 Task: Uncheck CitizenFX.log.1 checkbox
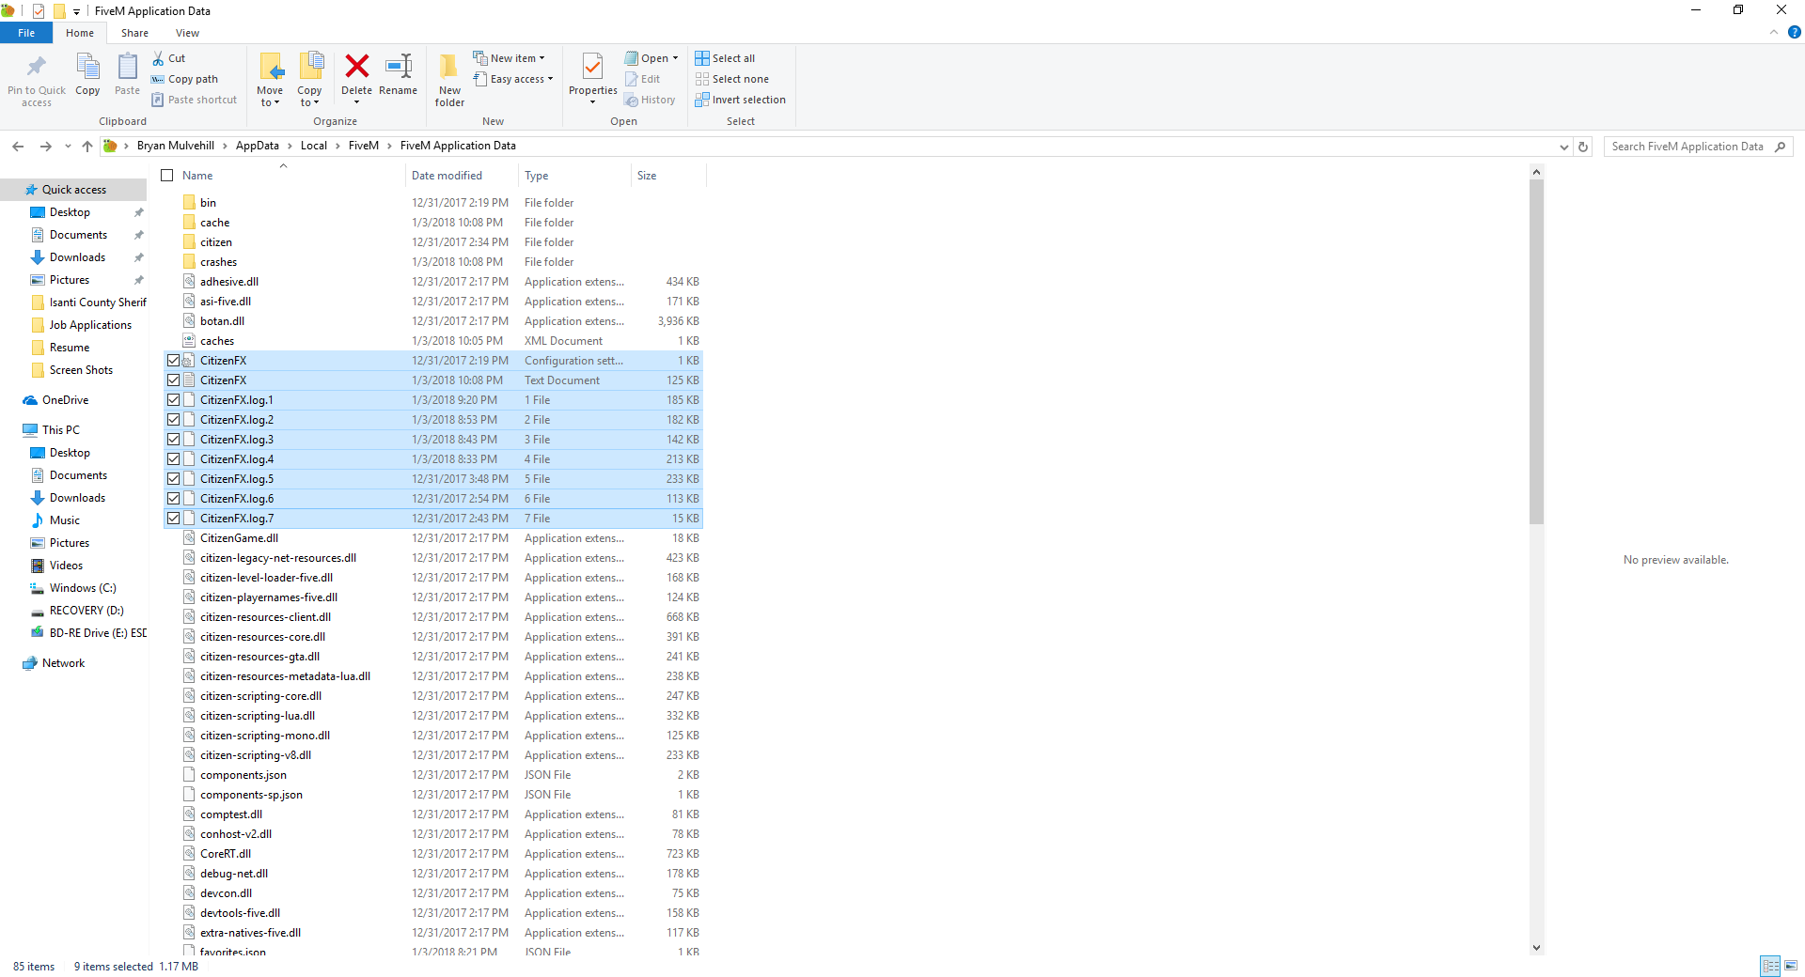(173, 400)
